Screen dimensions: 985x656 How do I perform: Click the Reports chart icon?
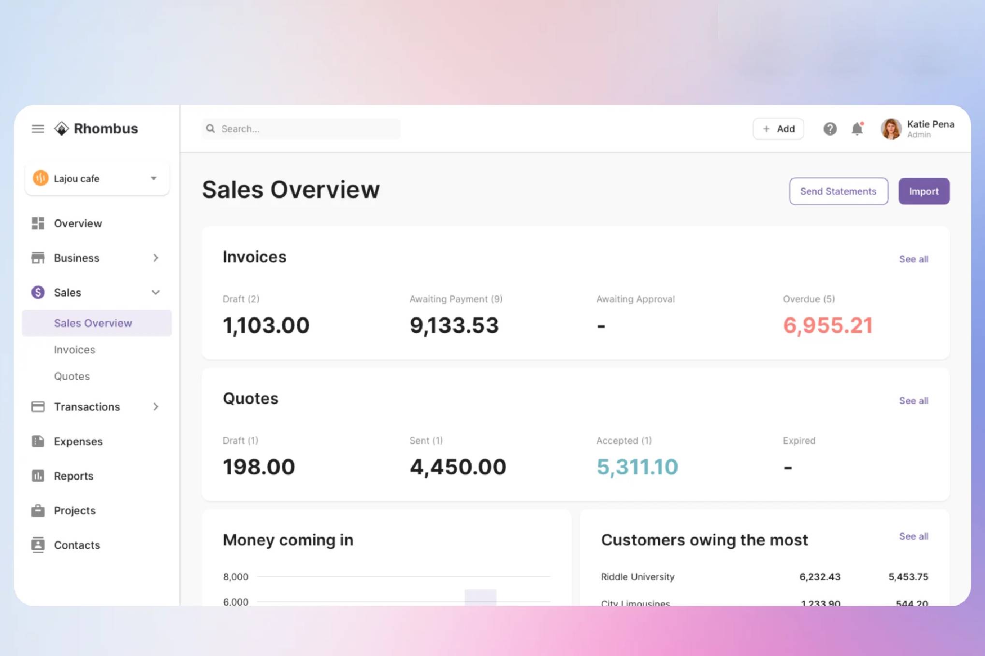pyautogui.click(x=38, y=476)
